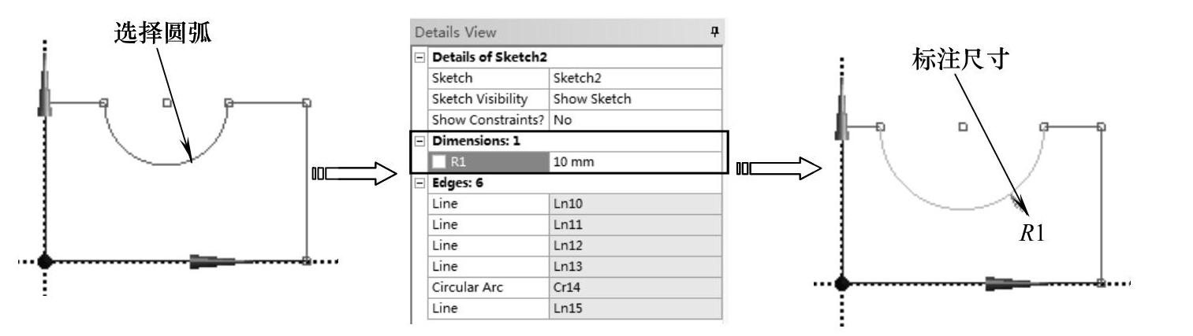Select the Sketch2 value cell

[x=634, y=78]
